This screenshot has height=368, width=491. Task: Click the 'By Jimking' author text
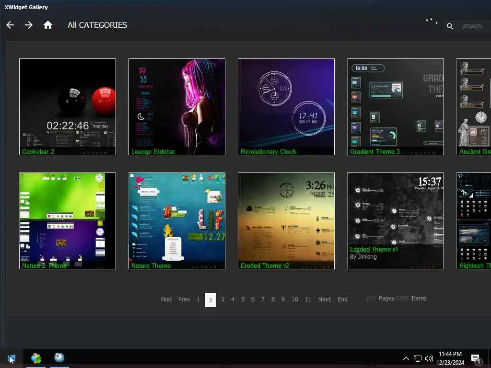tap(363, 257)
